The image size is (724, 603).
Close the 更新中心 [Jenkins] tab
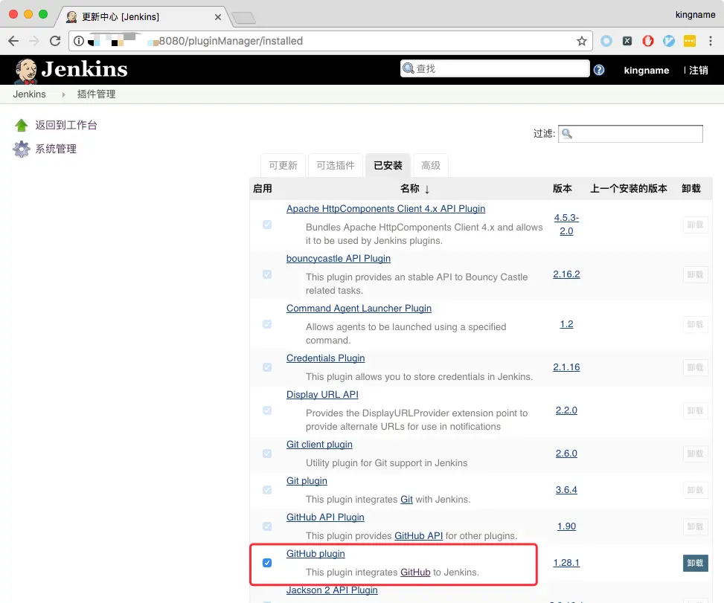218,17
